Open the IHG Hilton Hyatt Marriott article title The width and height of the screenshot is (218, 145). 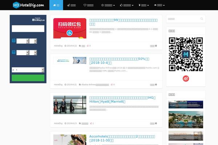[122, 99]
